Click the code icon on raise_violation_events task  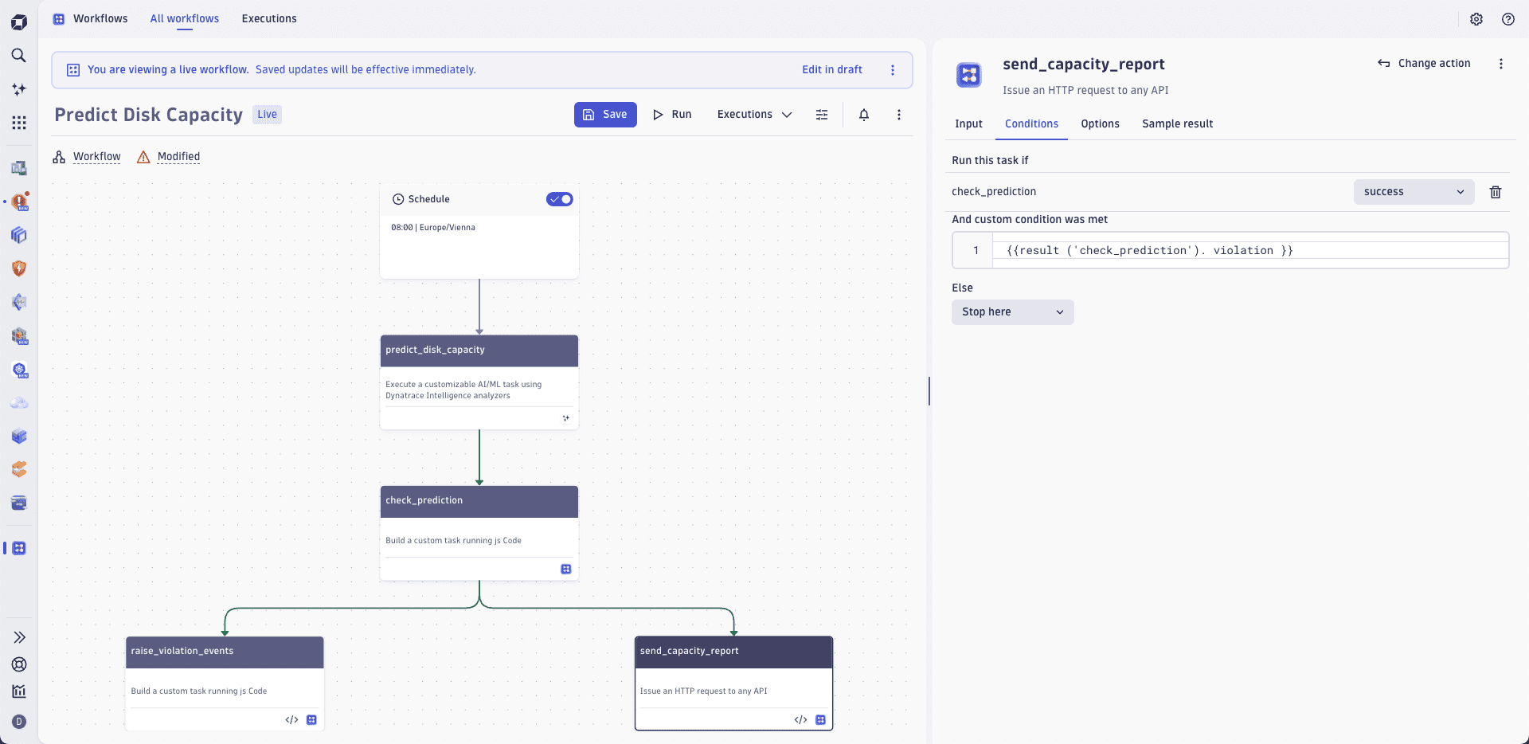[x=291, y=719]
